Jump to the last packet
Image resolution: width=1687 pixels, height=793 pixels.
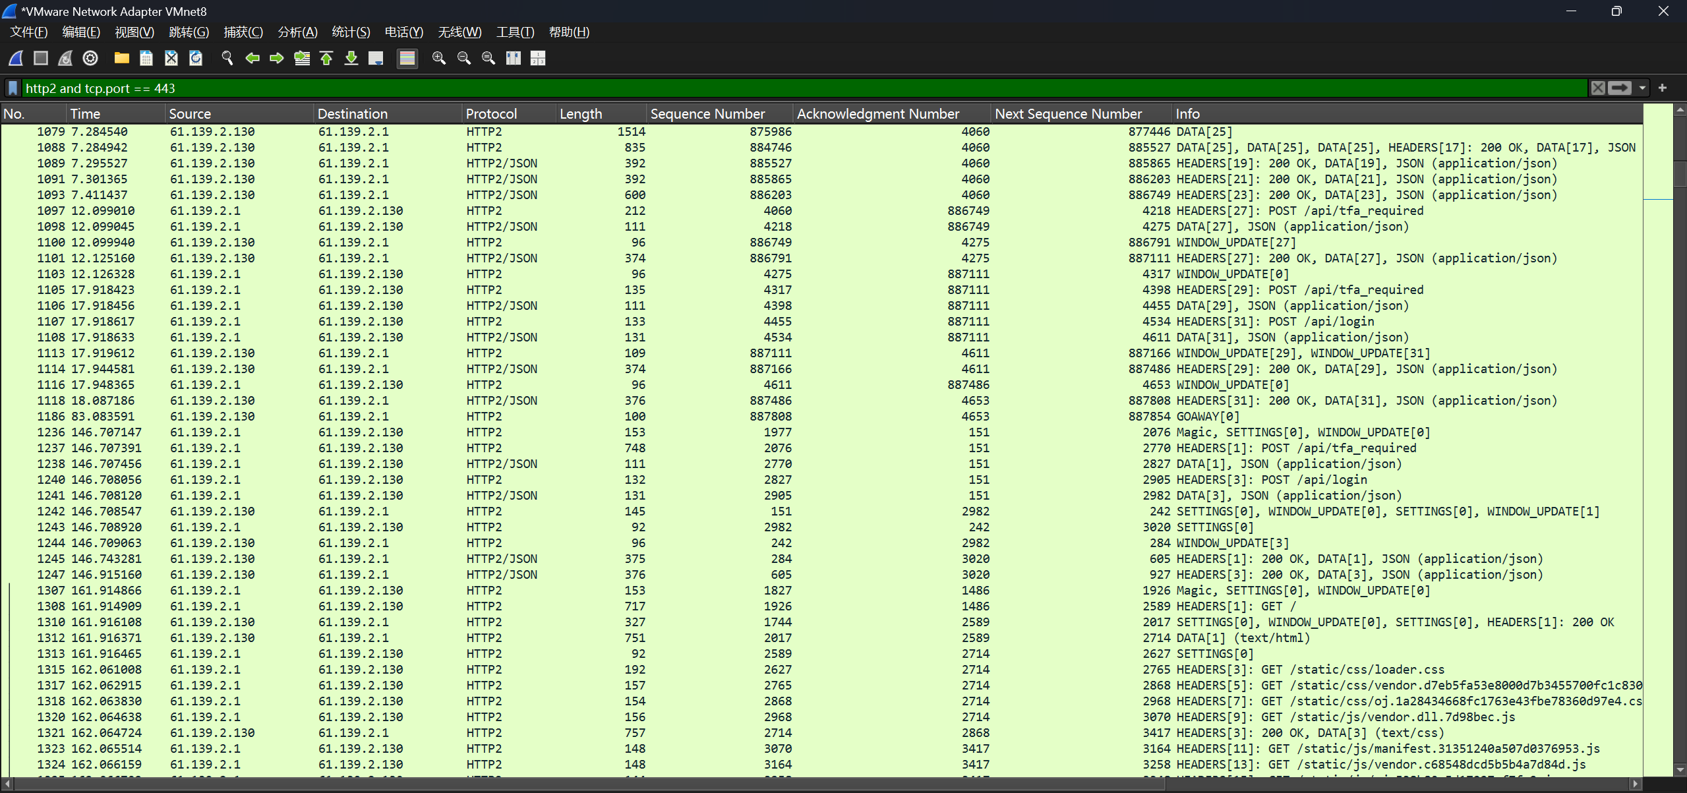(351, 58)
